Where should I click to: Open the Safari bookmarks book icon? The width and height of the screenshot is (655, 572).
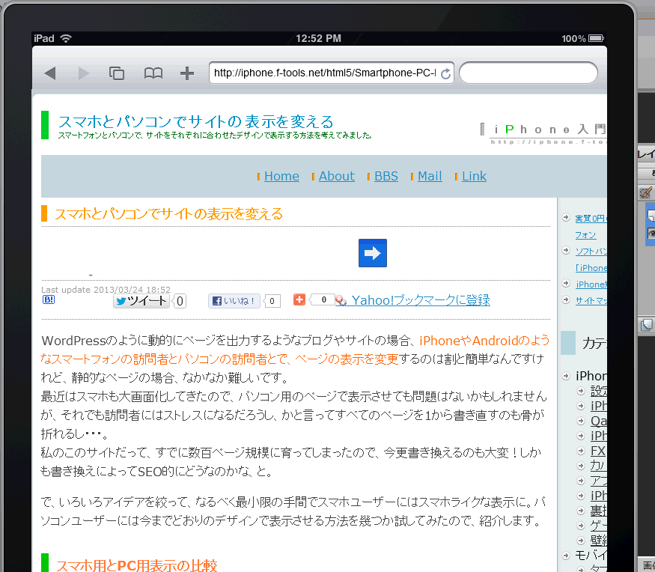point(153,73)
